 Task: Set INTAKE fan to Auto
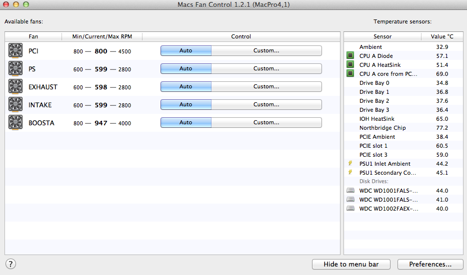pos(186,104)
